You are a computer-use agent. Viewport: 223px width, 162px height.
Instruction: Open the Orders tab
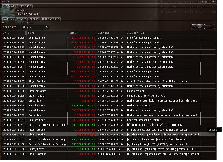(x=34, y=19)
